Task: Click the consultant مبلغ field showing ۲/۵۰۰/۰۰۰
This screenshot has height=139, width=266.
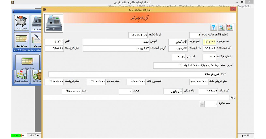Action: tap(71, 92)
